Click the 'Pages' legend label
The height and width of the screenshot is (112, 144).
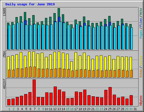coord(141,34)
